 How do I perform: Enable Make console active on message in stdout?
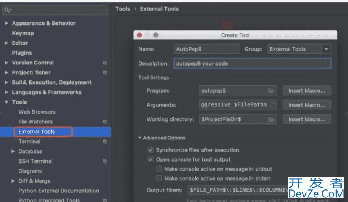click(x=159, y=169)
